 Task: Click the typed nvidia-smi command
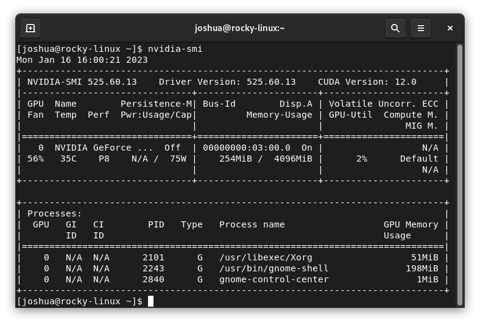(175, 49)
